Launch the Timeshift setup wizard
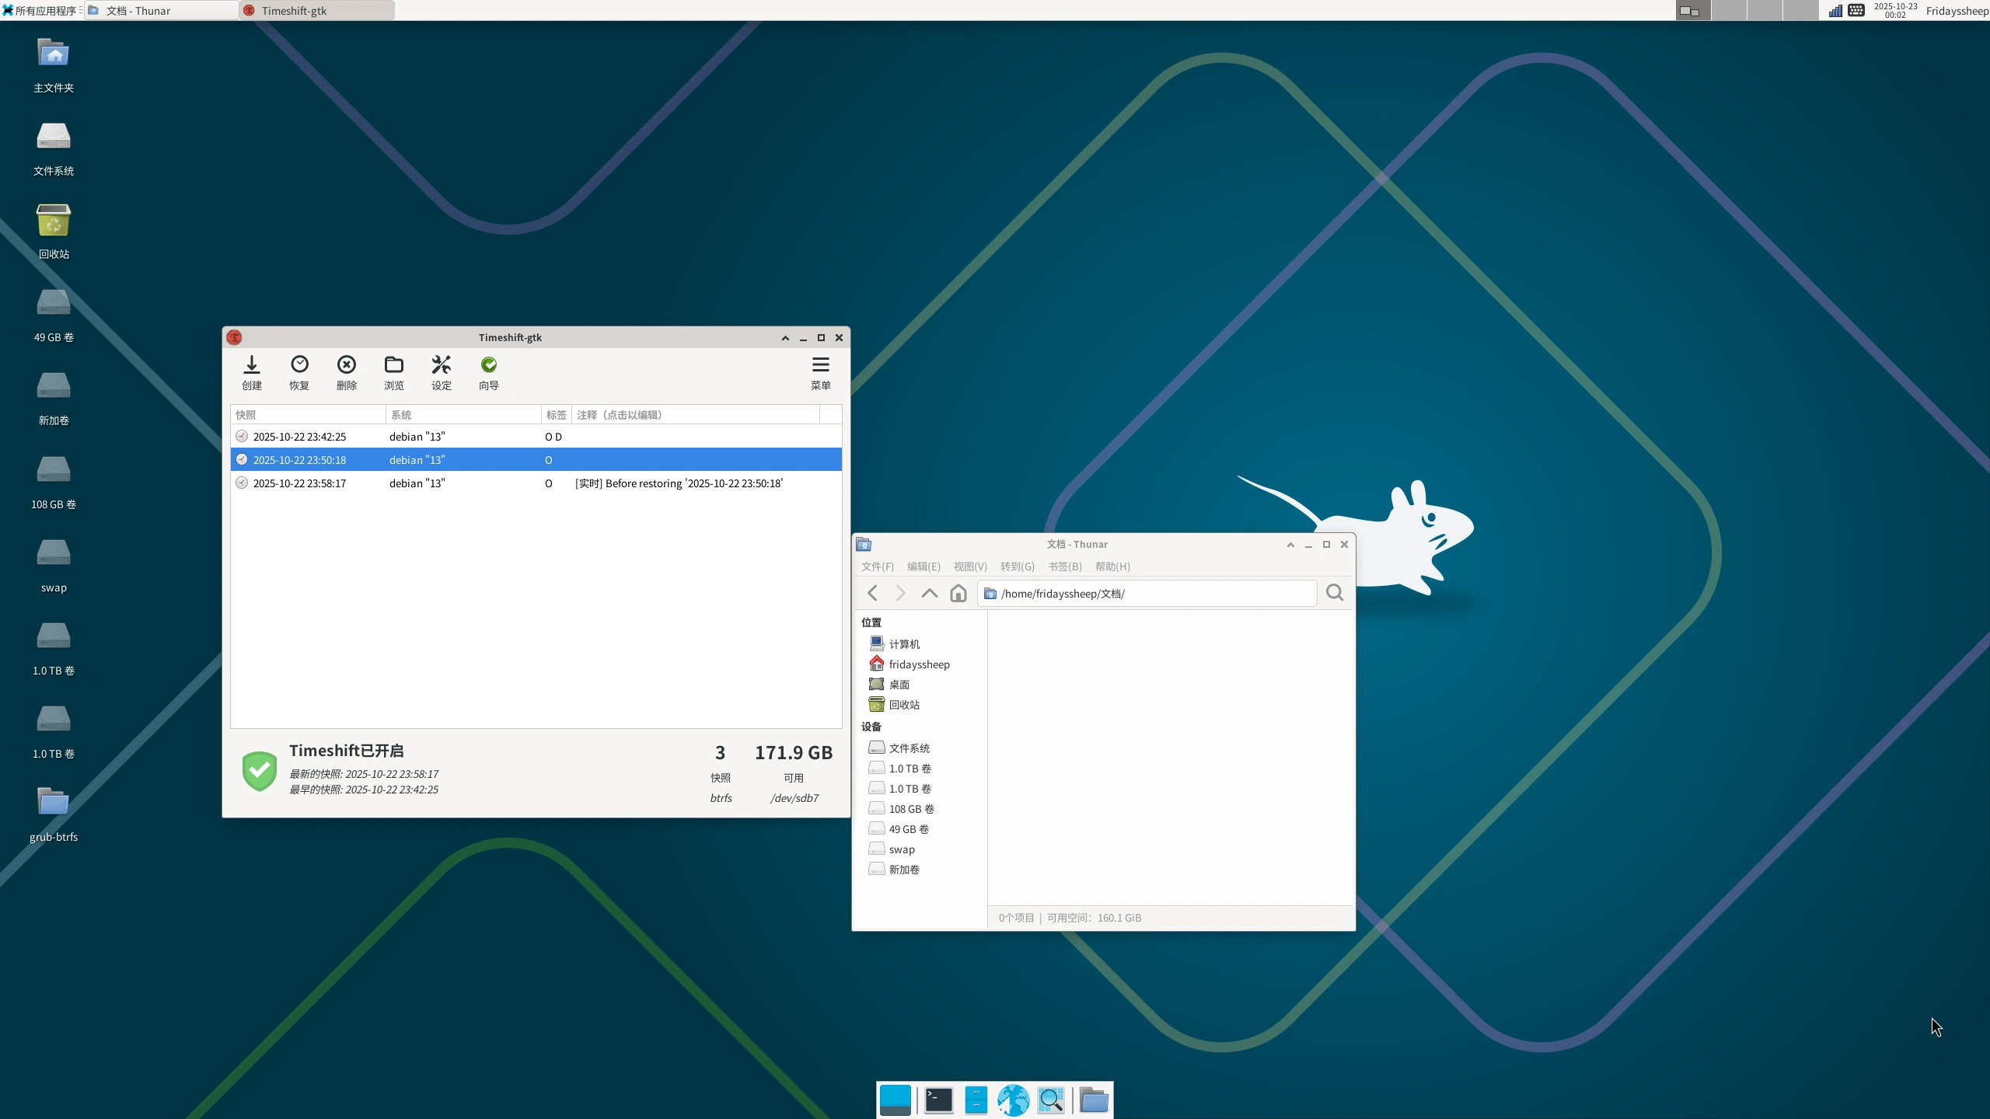Viewport: 1990px width, 1119px height. (x=488, y=373)
